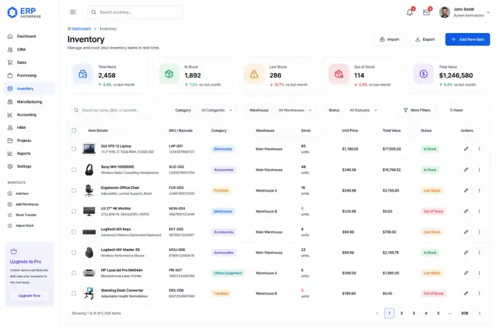497x331 pixels.
Task: Open the All Warehouses dropdown
Action: pyautogui.click(x=295, y=110)
